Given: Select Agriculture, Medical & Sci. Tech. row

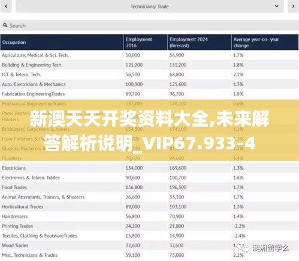Looking at the screenshot, I should pyautogui.click(x=149, y=55).
